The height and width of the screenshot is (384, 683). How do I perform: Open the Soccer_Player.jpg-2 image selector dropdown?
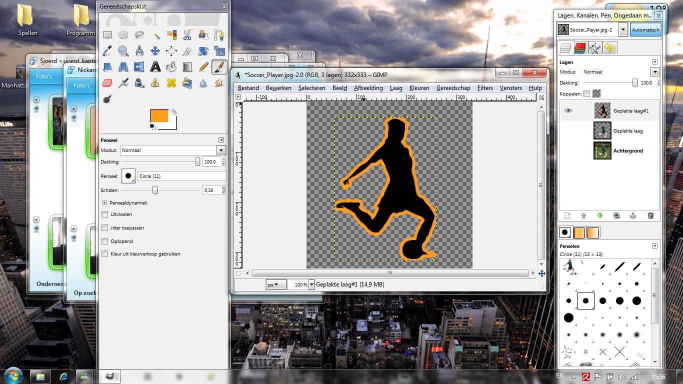coord(623,29)
